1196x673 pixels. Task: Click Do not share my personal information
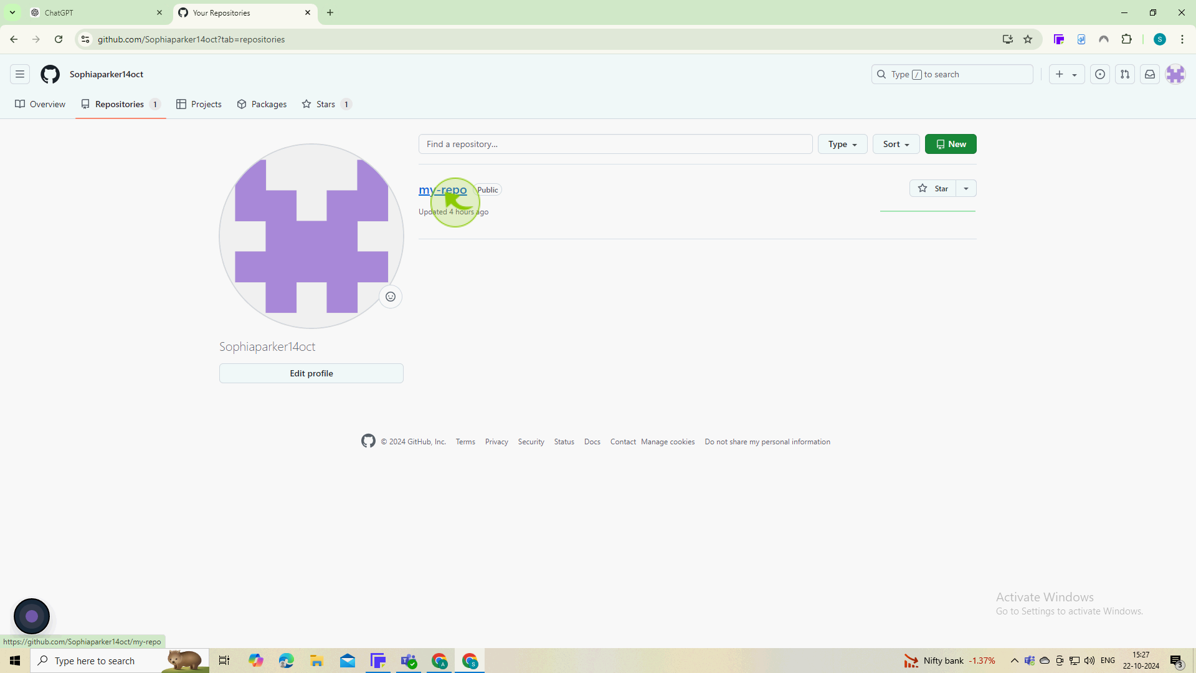coord(767,442)
